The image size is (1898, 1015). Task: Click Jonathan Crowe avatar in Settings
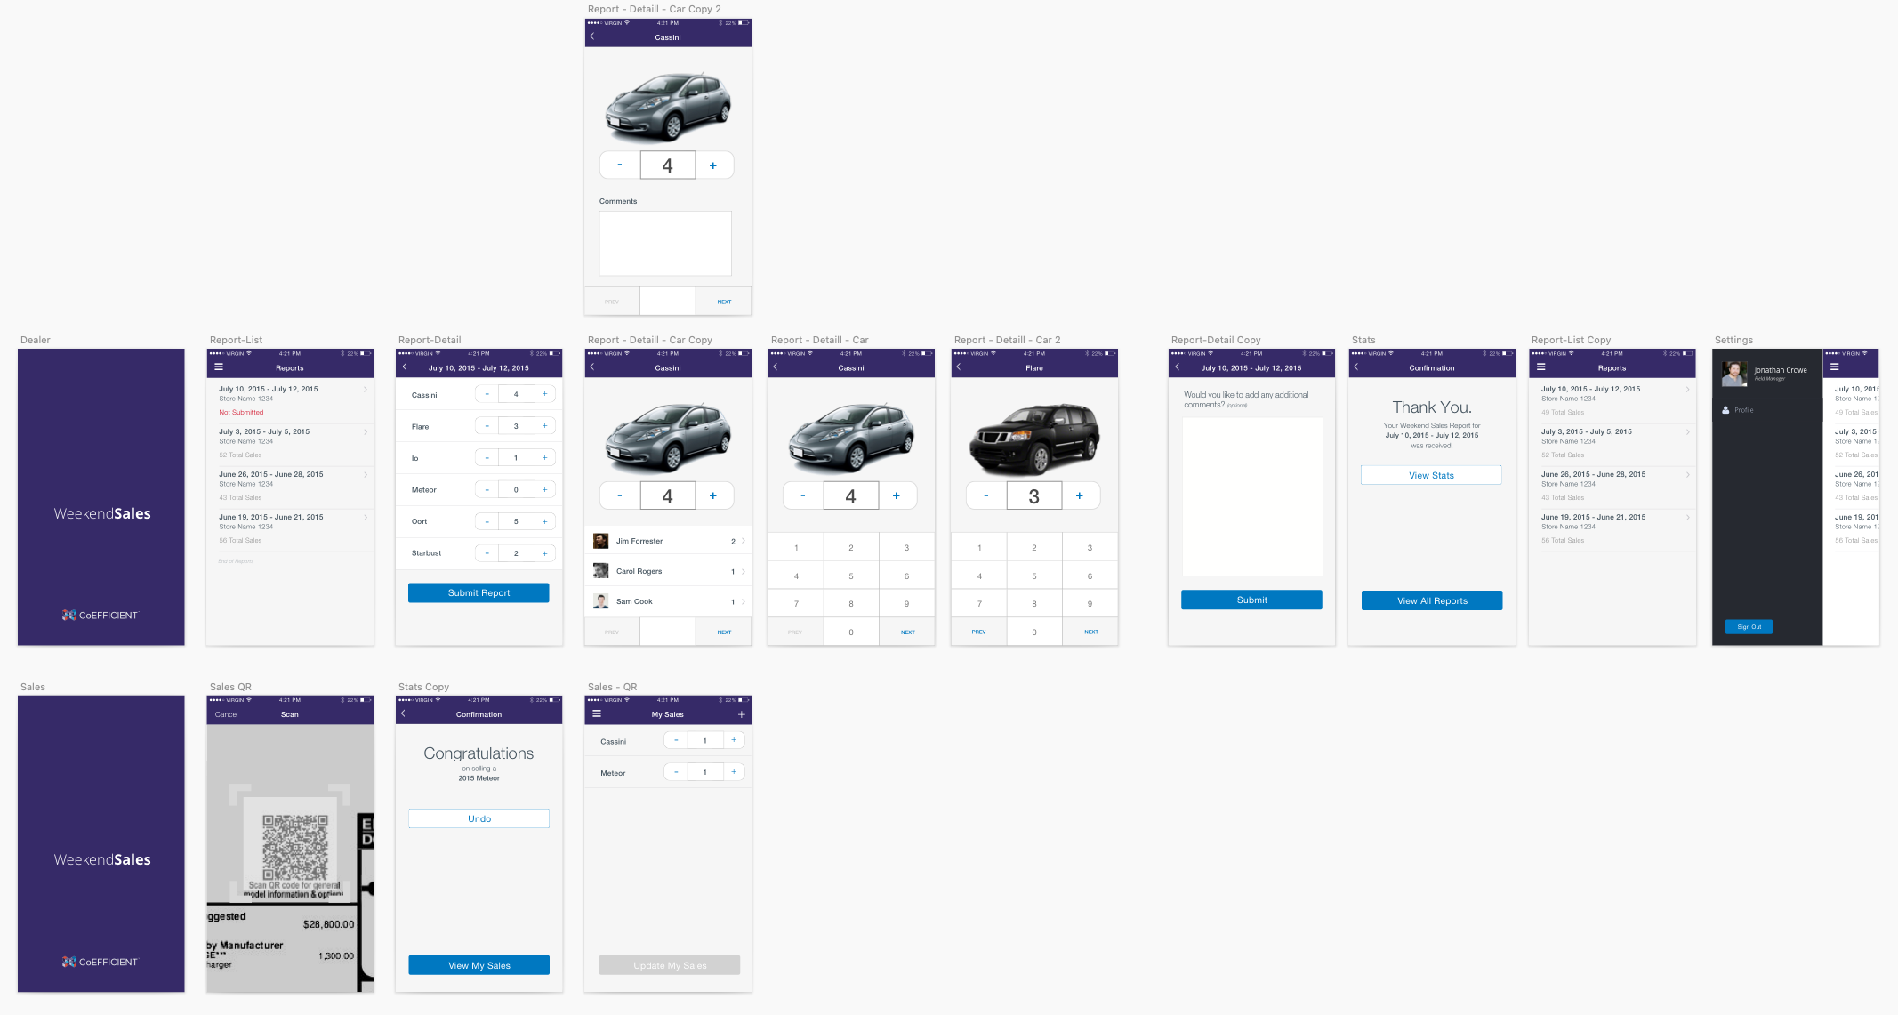(x=1734, y=374)
